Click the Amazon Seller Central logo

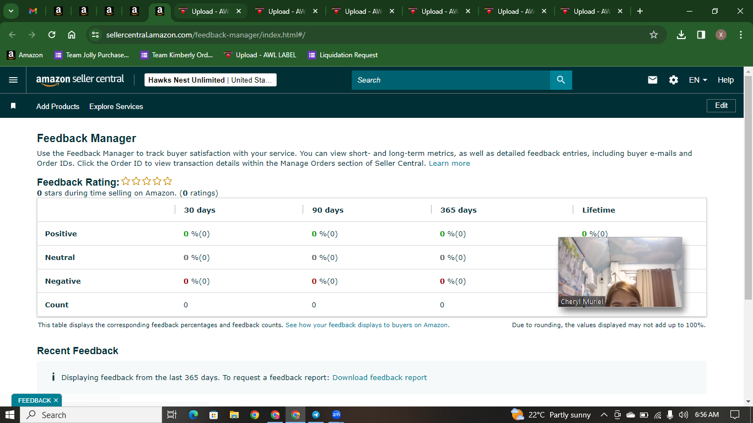[80, 80]
